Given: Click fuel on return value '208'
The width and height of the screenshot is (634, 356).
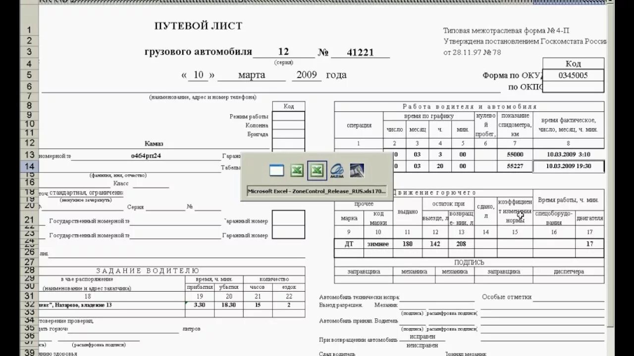Looking at the screenshot, I should coord(461,244).
